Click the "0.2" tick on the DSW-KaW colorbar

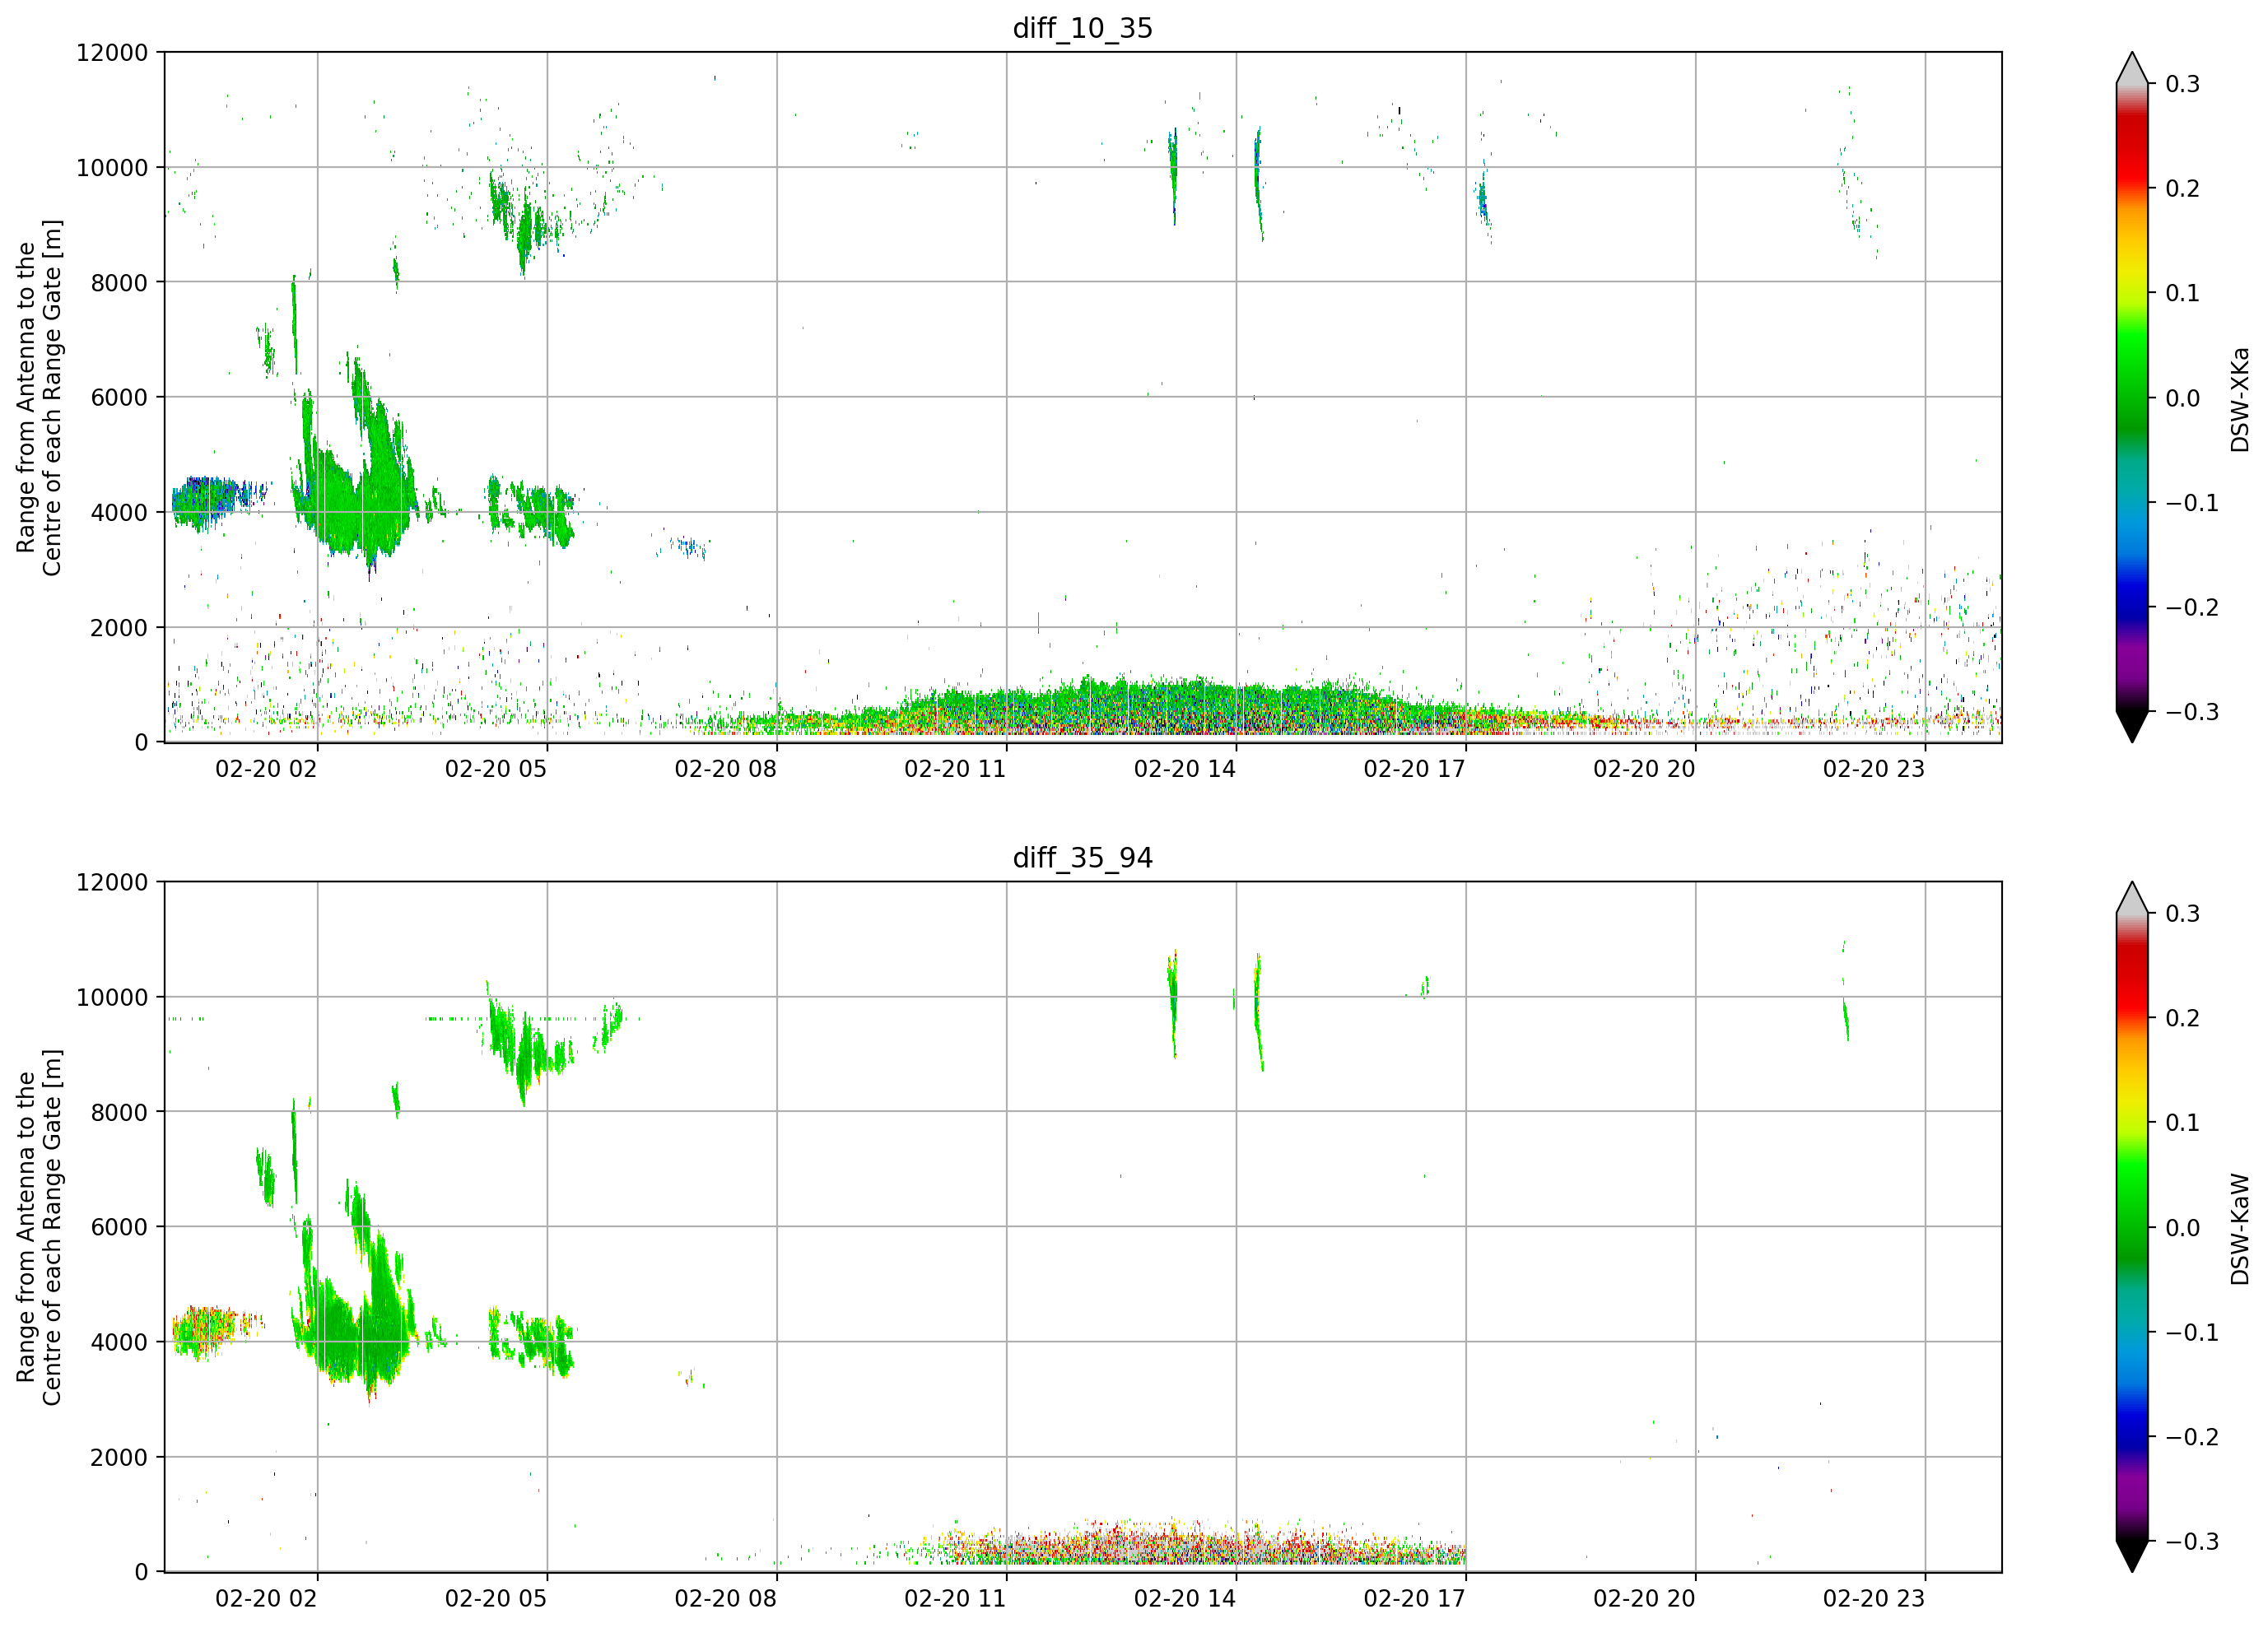click(x=2183, y=1018)
